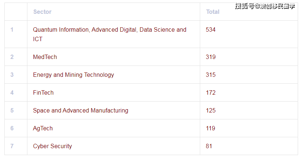Select rank number 7 cell
This screenshot has width=301, height=158.
coord(12,146)
